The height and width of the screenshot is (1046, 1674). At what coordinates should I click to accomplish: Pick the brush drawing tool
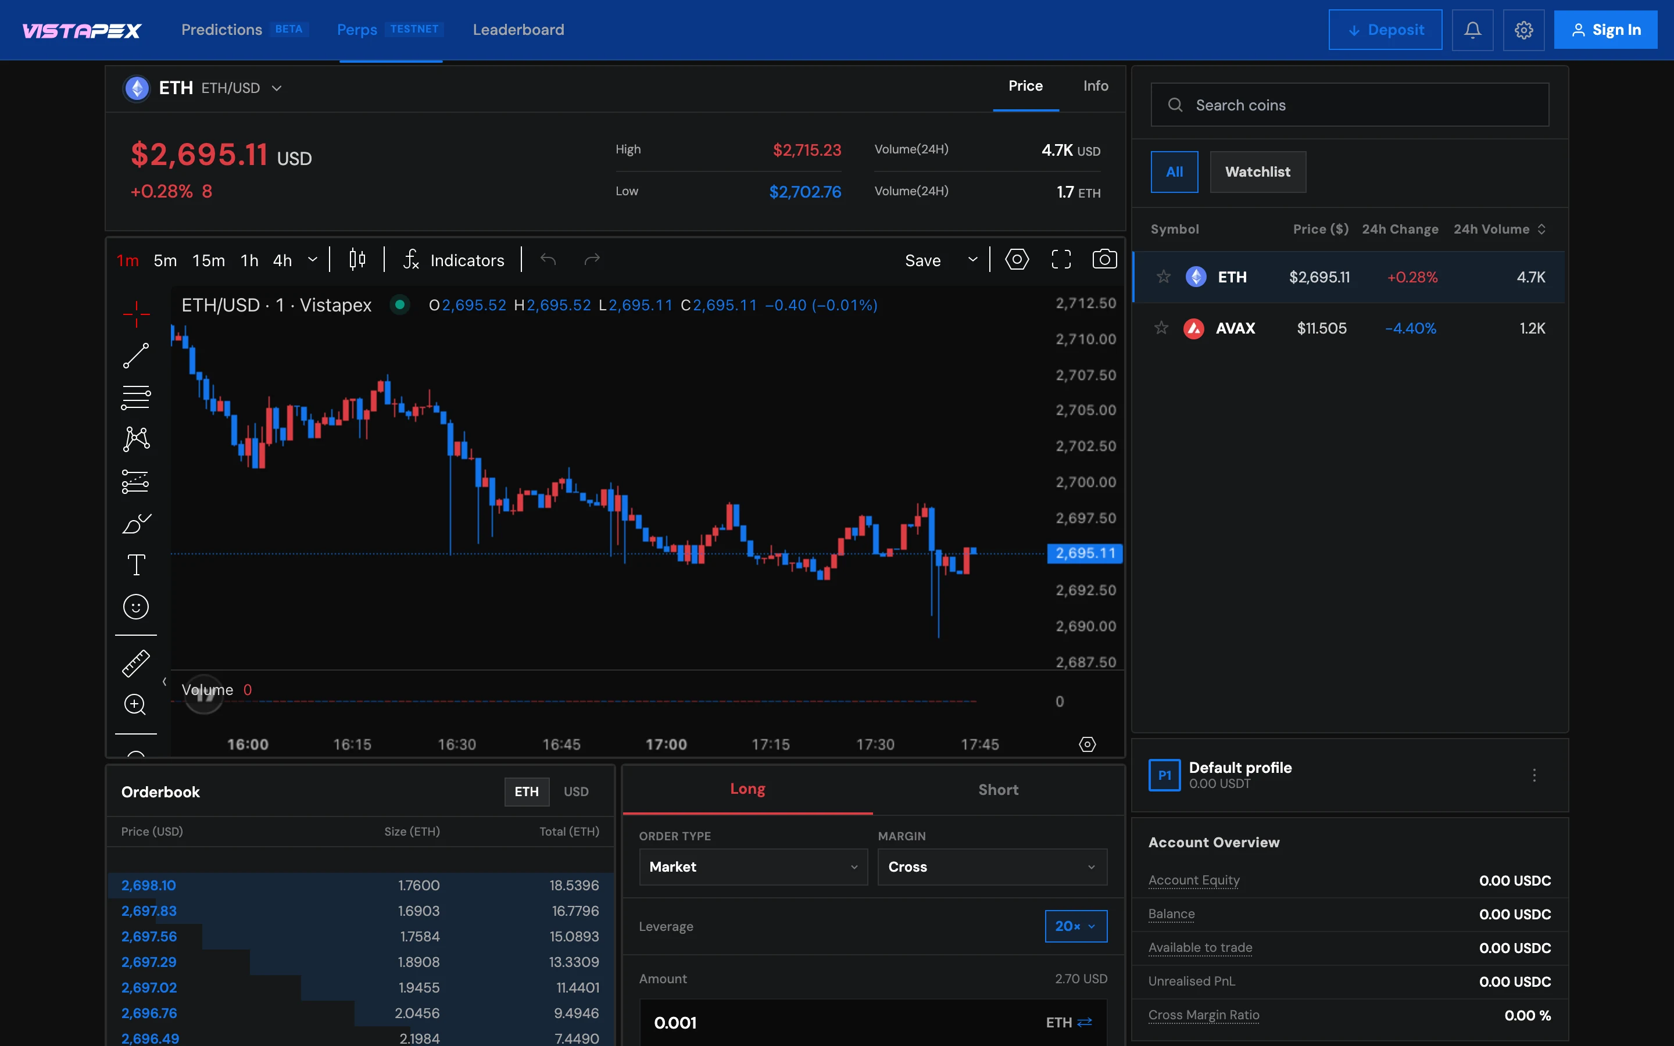tap(136, 524)
